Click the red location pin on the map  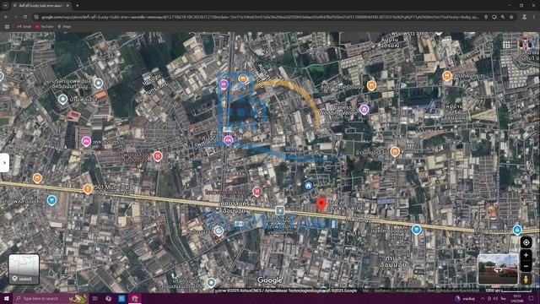[321, 204]
